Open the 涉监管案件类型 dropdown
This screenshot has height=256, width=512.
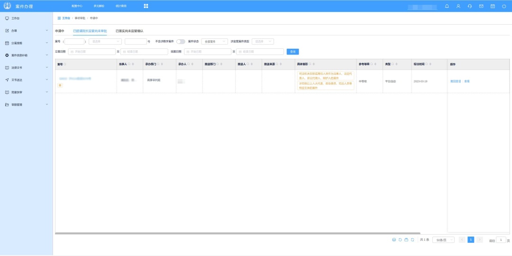[263, 42]
